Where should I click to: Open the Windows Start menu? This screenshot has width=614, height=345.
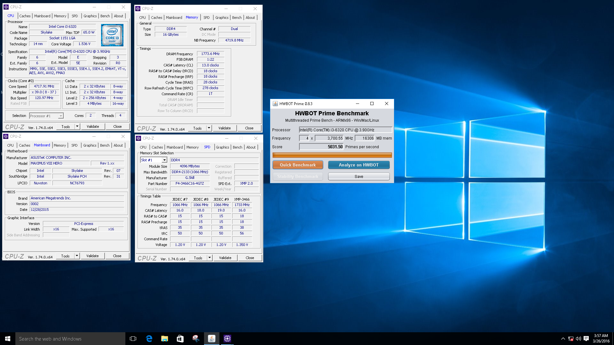tap(8, 339)
